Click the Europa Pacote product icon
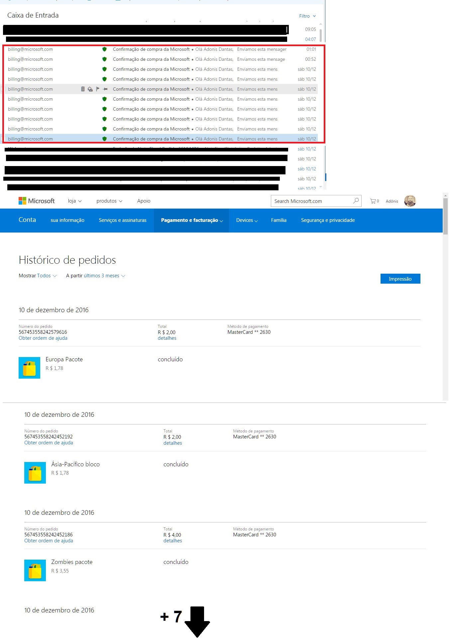 click(29, 368)
